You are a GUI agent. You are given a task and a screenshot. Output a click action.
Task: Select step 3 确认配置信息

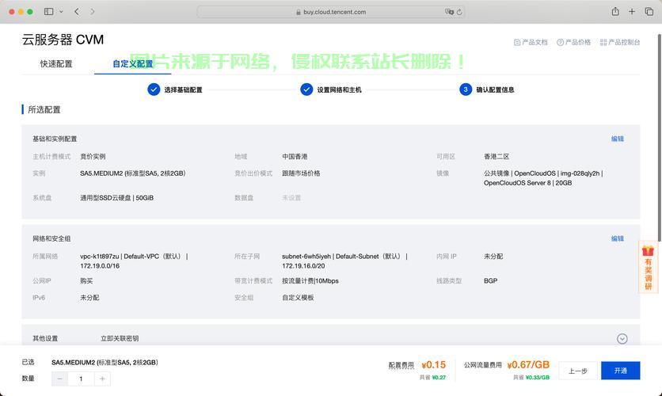click(487, 89)
